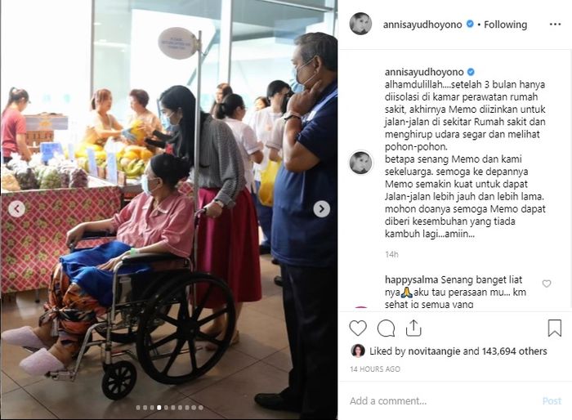Click the Post comment button
This screenshot has height=420, width=572.
pyautogui.click(x=552, y=401)
